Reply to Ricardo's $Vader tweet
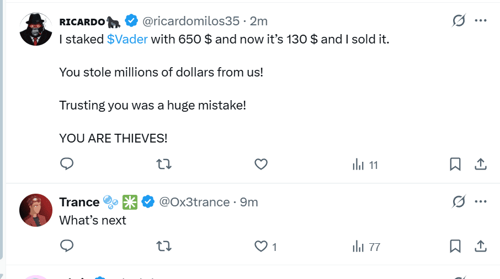 coord(67,164)
